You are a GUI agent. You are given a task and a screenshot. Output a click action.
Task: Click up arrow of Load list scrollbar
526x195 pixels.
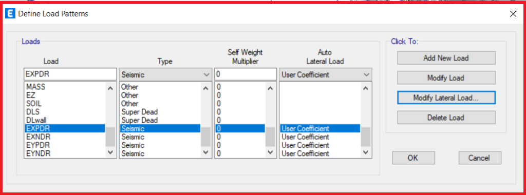tap(110, 88)
